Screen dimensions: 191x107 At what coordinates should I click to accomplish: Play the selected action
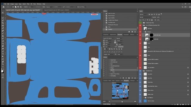click(126, 78)
